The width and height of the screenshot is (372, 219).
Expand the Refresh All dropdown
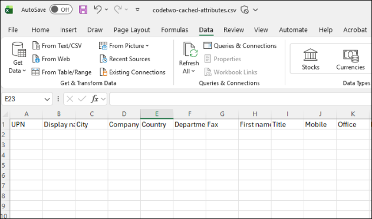tap(193, 71)
